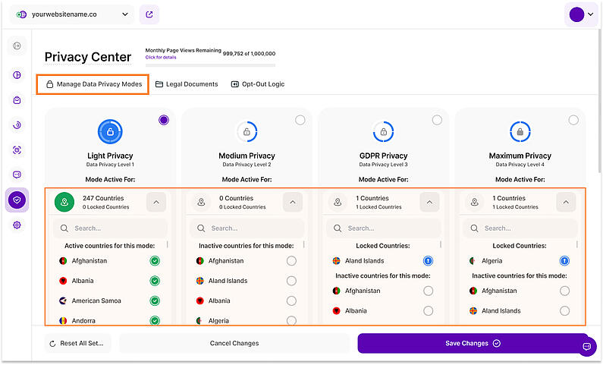This screenshot has width=603, height=365.
Task: Select the Light Privacy mode radio button
Action: point(164,120)
